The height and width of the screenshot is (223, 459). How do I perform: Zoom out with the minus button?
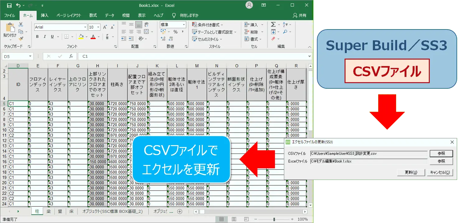click(x=256, y=219)
